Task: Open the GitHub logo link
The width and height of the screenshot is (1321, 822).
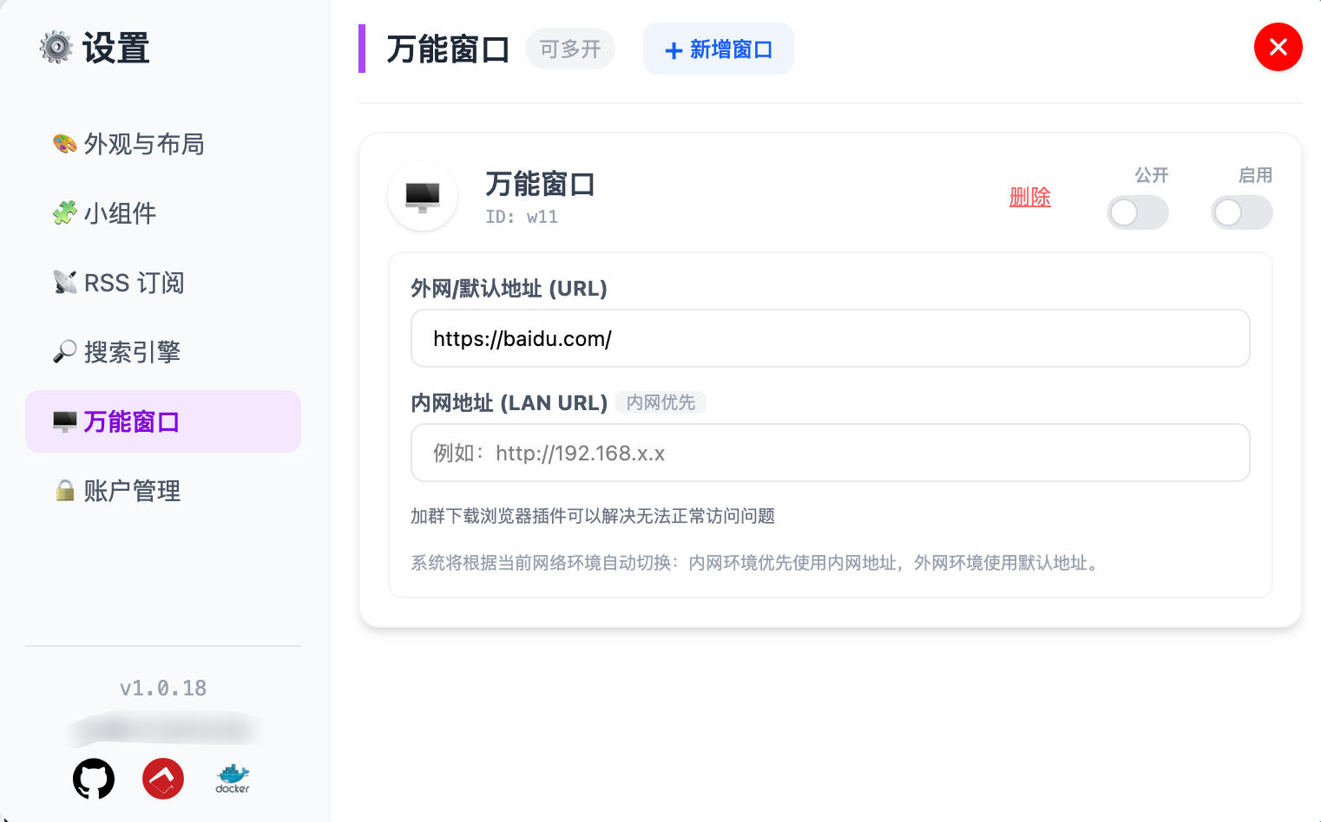Action: tap(94, 779)
